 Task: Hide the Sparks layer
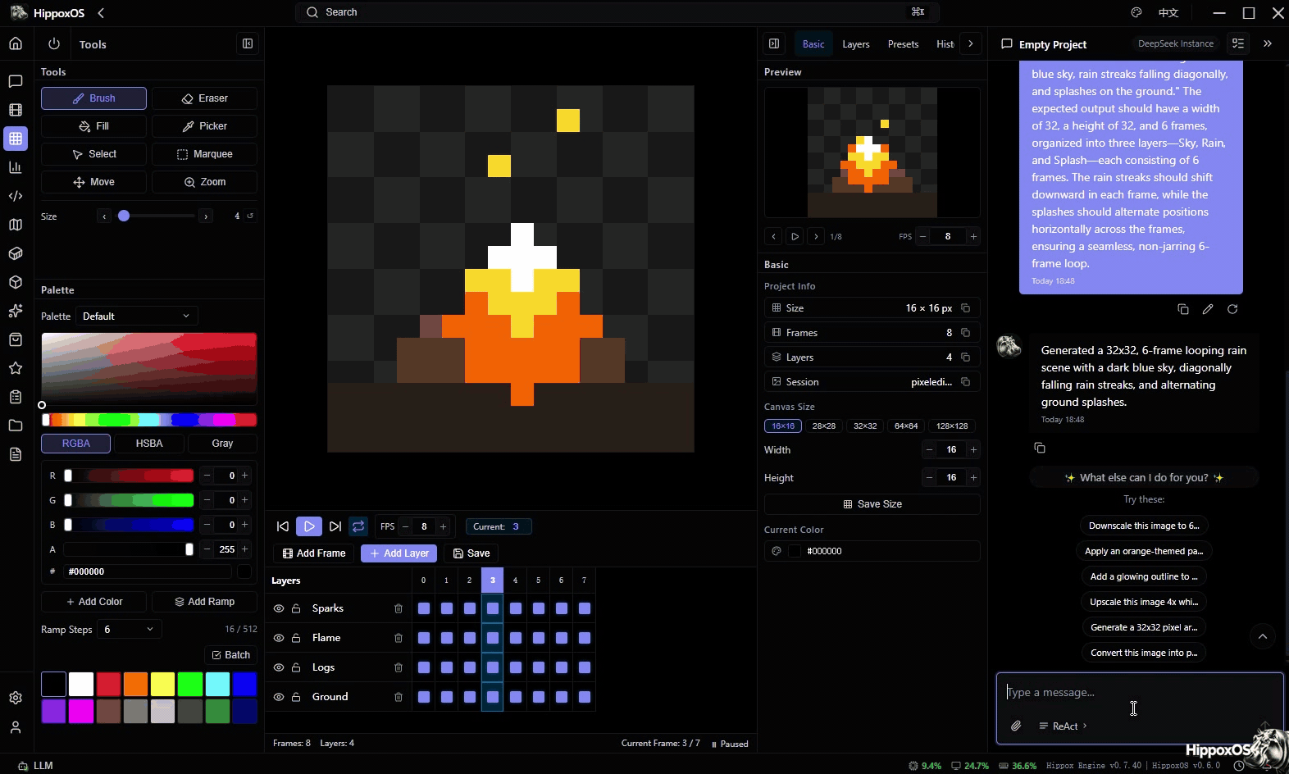(279, 608)
